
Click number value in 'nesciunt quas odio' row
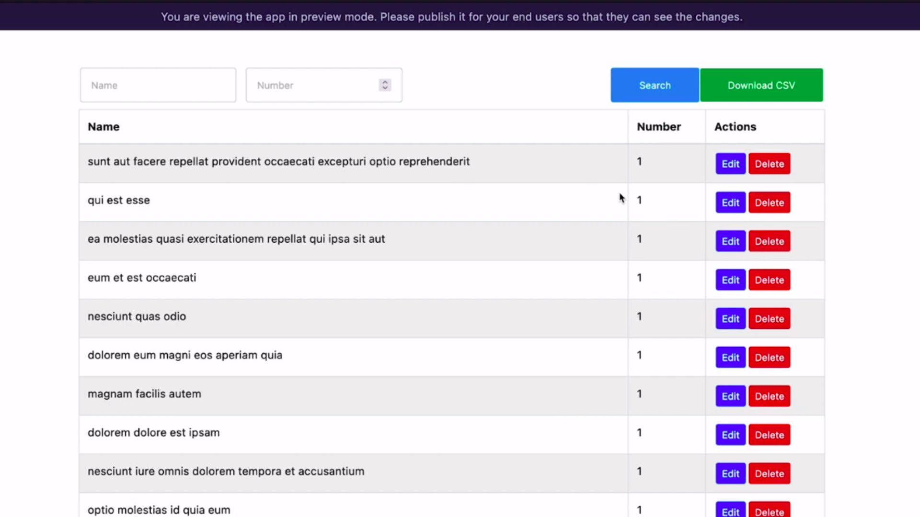tap(639, 316)
